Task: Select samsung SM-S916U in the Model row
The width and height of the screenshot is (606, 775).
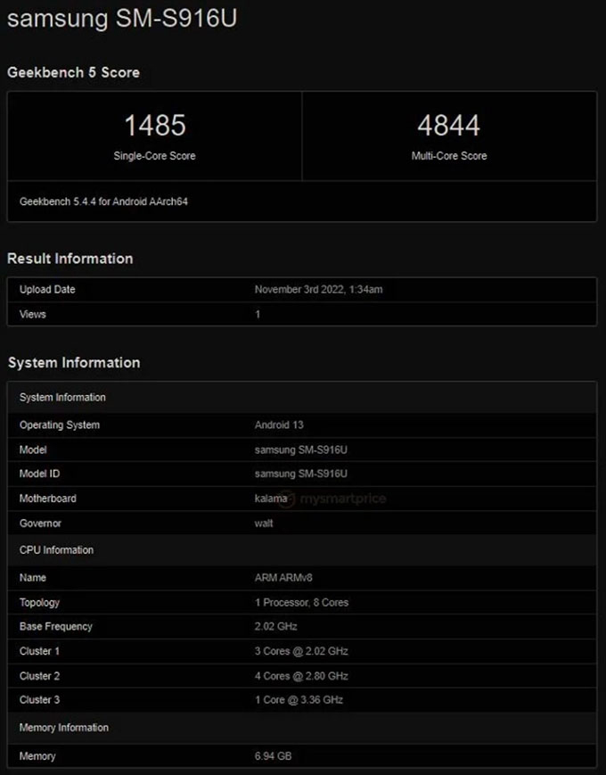Action: 301,449
